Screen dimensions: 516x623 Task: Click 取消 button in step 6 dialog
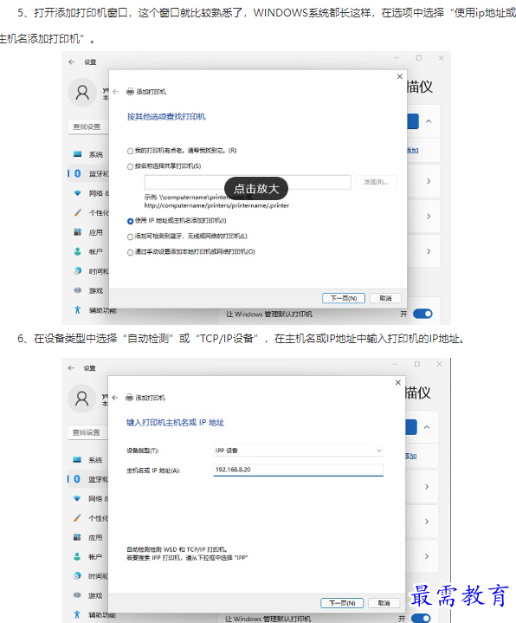[x=384, y=603]
